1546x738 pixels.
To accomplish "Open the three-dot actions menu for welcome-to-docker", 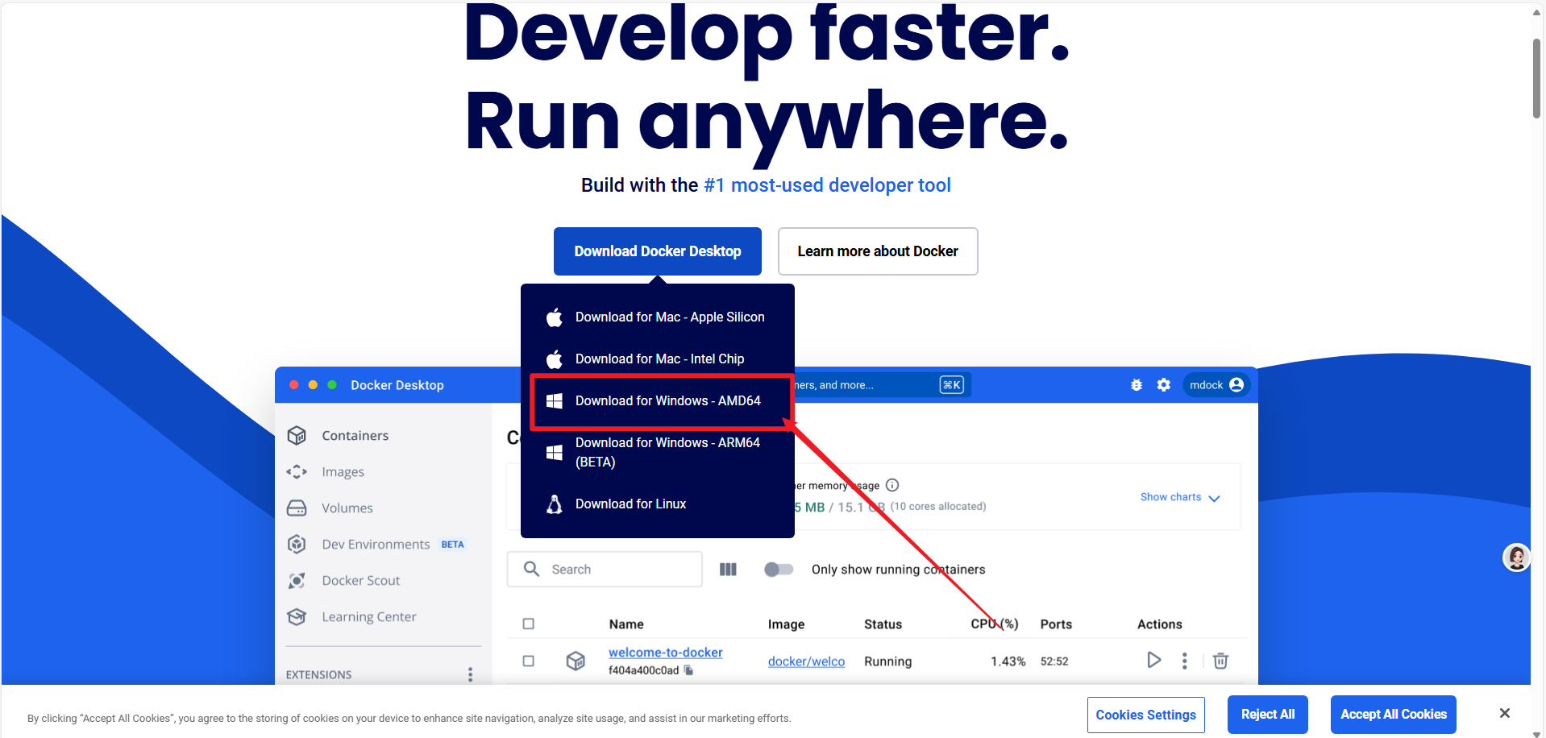I will 1184,661.
